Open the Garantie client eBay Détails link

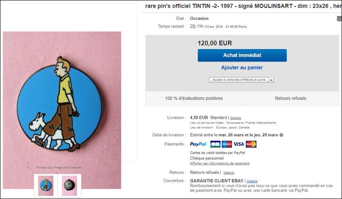point(252,181)
